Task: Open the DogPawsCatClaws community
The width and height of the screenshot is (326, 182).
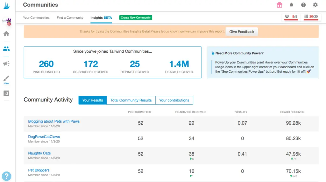Action: coord(44,137)
